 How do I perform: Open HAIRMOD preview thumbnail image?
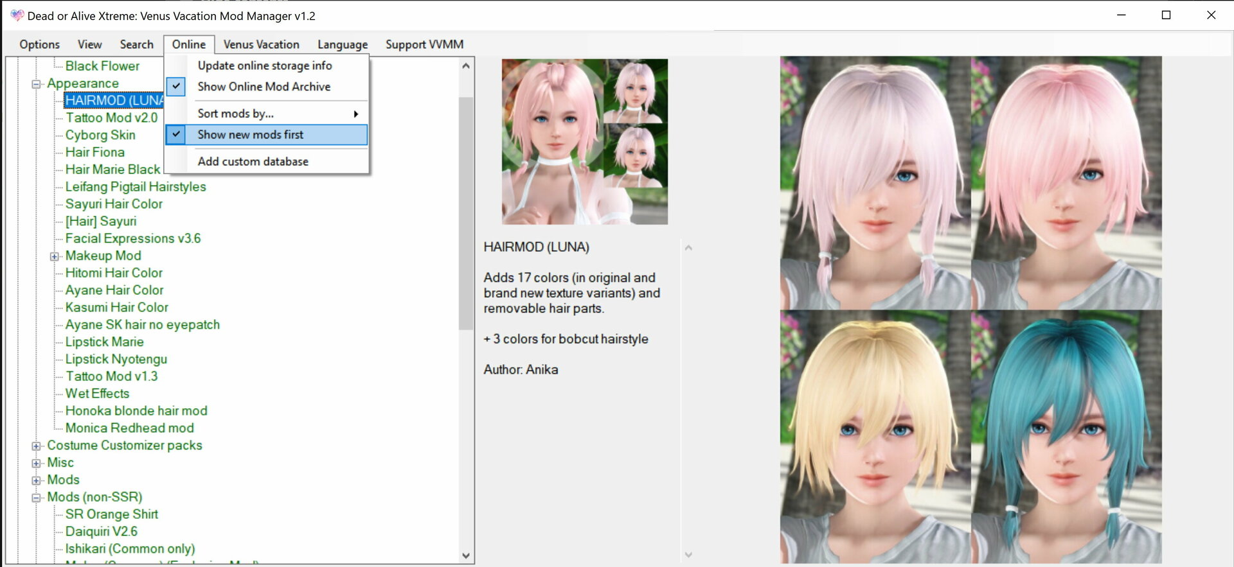(585, 142)
